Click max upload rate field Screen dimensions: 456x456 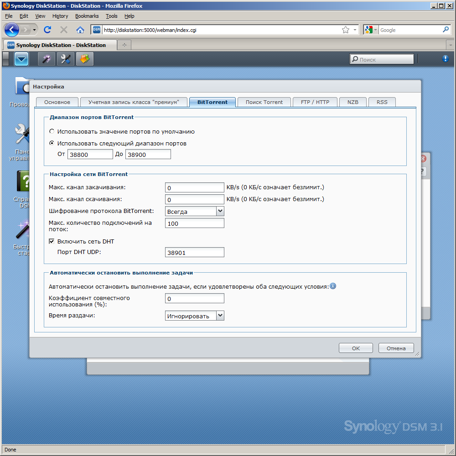[x=195, y=187]
